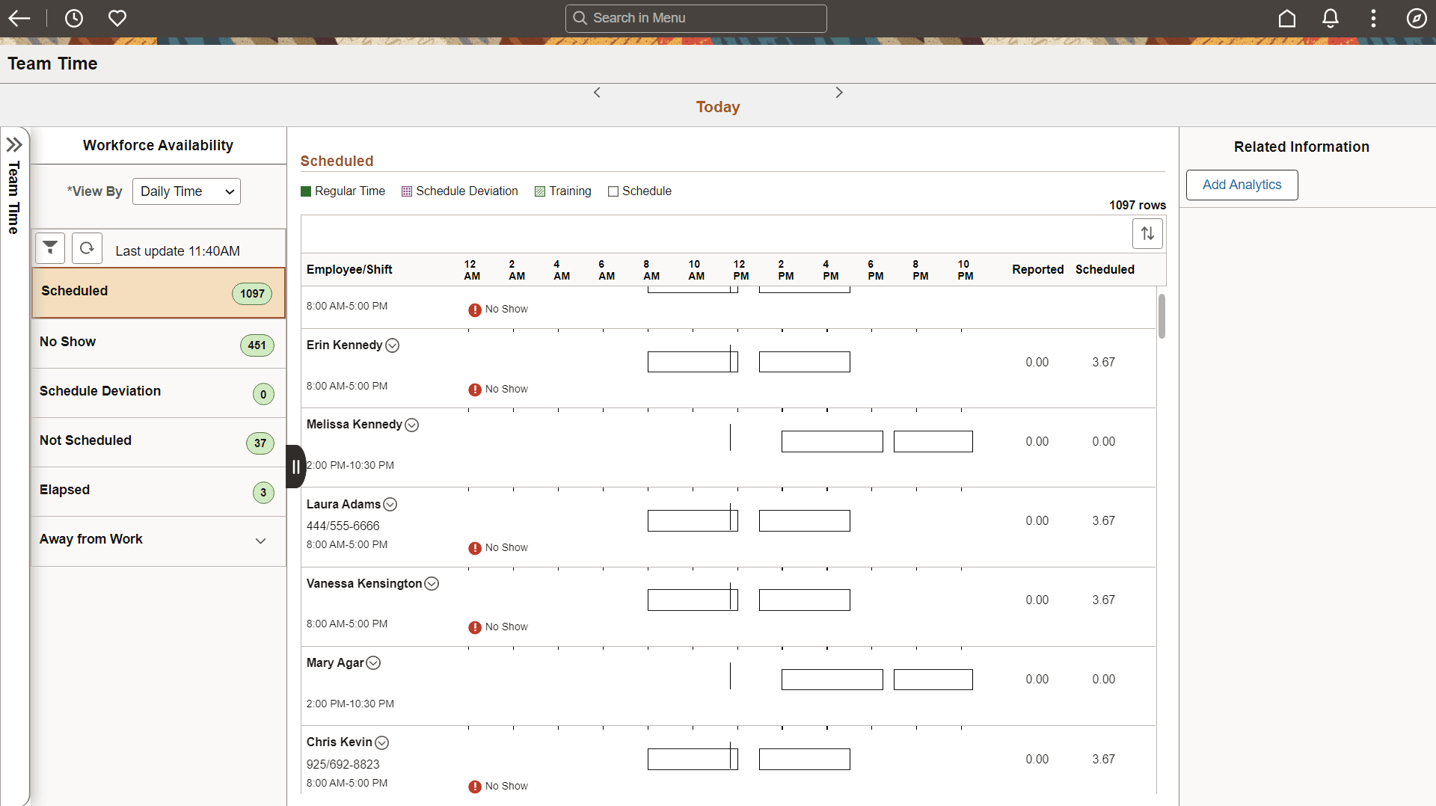Open recently visited clock icon

[x=74, y=18]
